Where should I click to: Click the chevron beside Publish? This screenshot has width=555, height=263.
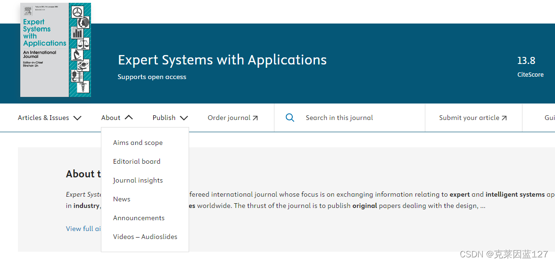point(184,118)
